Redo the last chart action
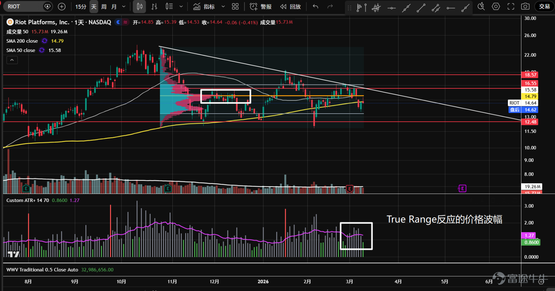Image resolution: width=555 pixels, height=291 pixels. pos(330,7)
